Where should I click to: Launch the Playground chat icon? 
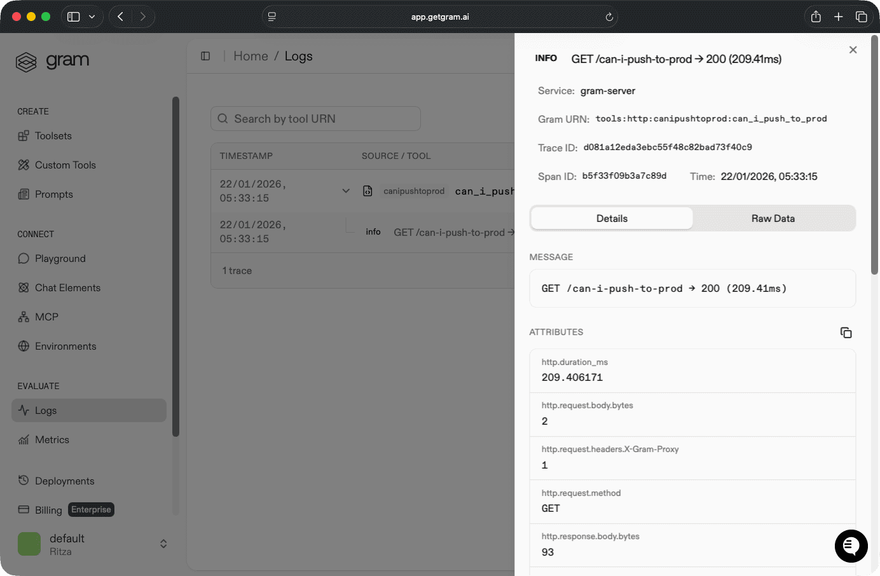click(22, 258)
